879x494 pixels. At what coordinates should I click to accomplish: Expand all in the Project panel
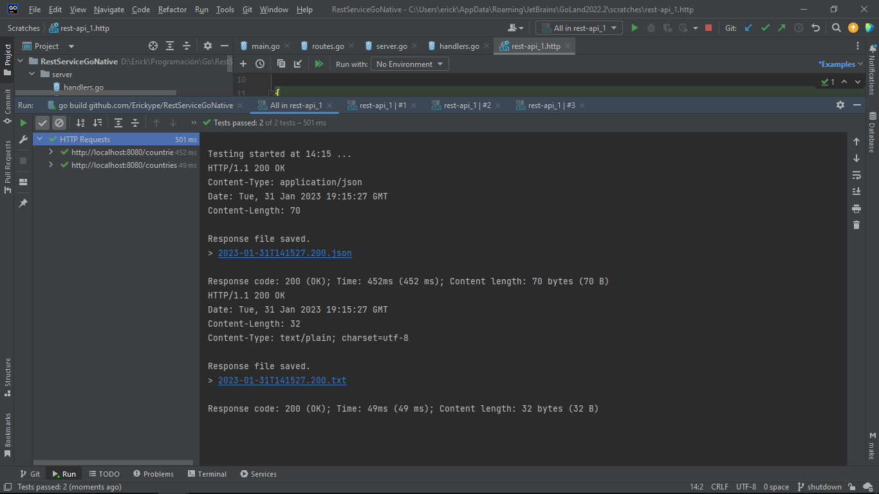point(170,46)
